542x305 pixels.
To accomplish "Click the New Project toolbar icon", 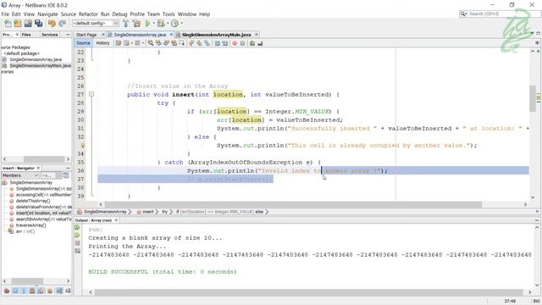I will tap(18, 24).
